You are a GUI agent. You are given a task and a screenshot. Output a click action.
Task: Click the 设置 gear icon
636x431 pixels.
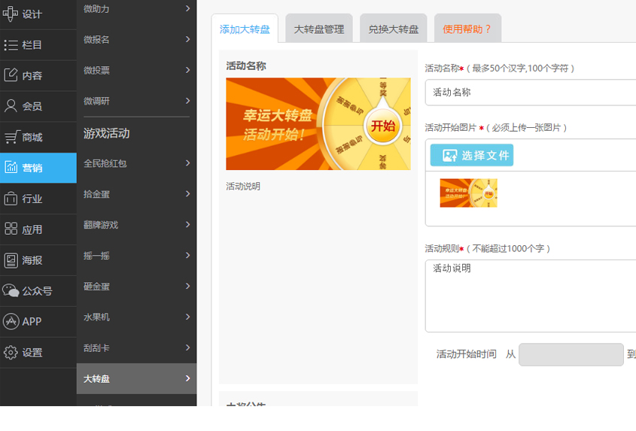click(x=11, y=352)
